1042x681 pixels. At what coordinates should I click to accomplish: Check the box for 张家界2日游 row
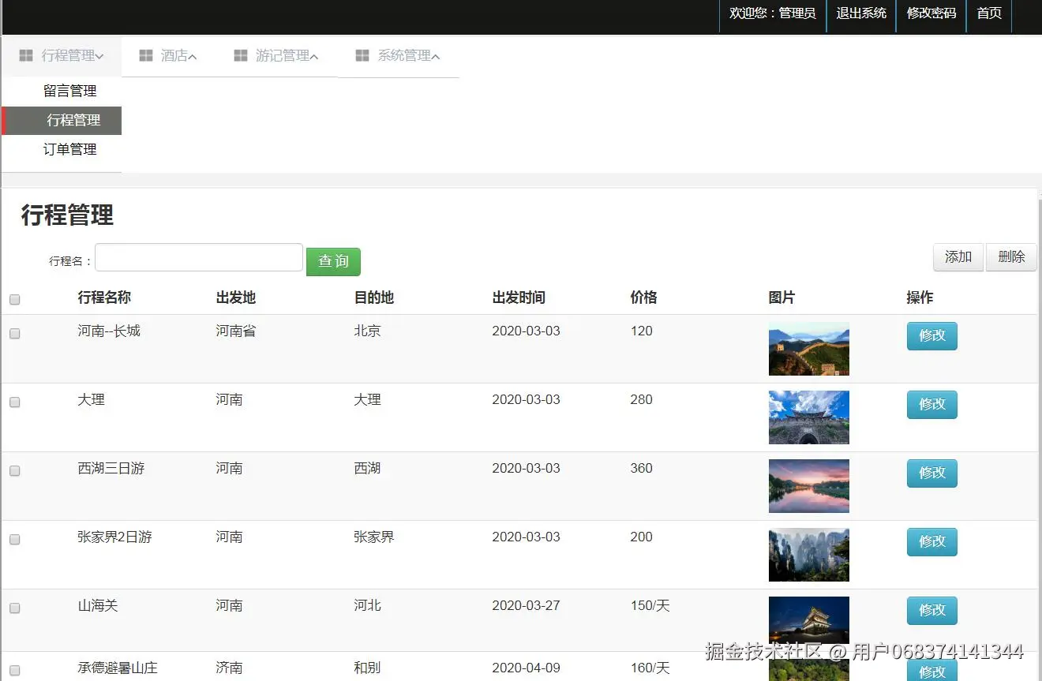14,540
